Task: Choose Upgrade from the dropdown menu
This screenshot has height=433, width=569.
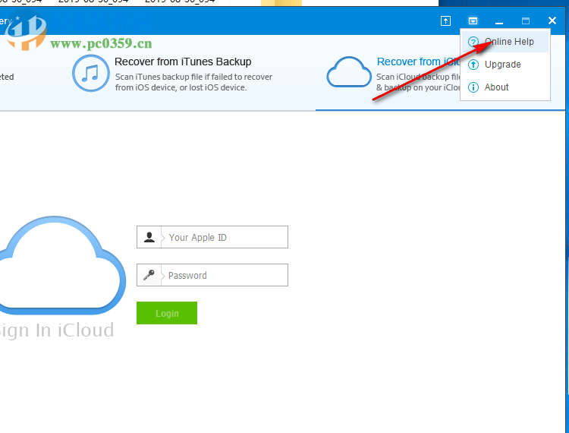Action: pyautogui.click(x=505, y=65)
